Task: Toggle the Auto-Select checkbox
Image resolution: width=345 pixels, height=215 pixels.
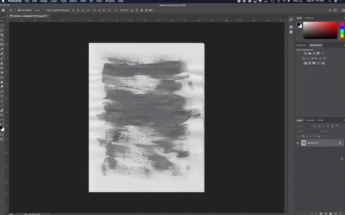Action: point(19,10)
